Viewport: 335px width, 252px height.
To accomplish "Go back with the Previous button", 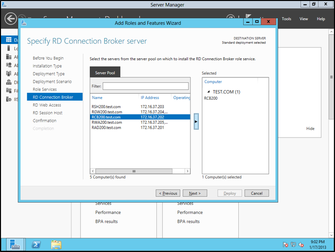I will (168, 193).
